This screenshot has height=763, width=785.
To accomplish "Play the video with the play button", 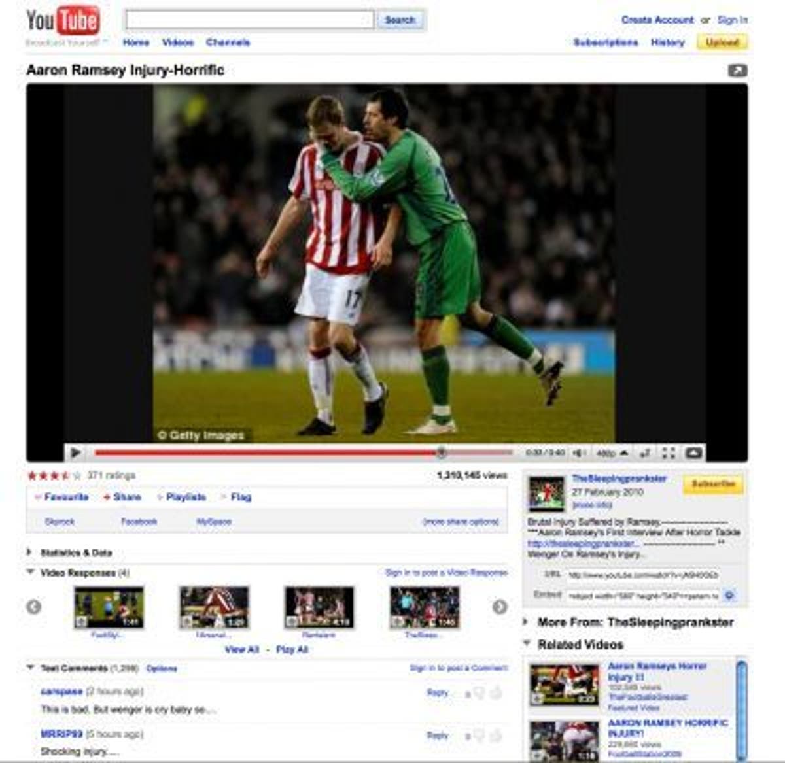I will (x=77, y=452).
